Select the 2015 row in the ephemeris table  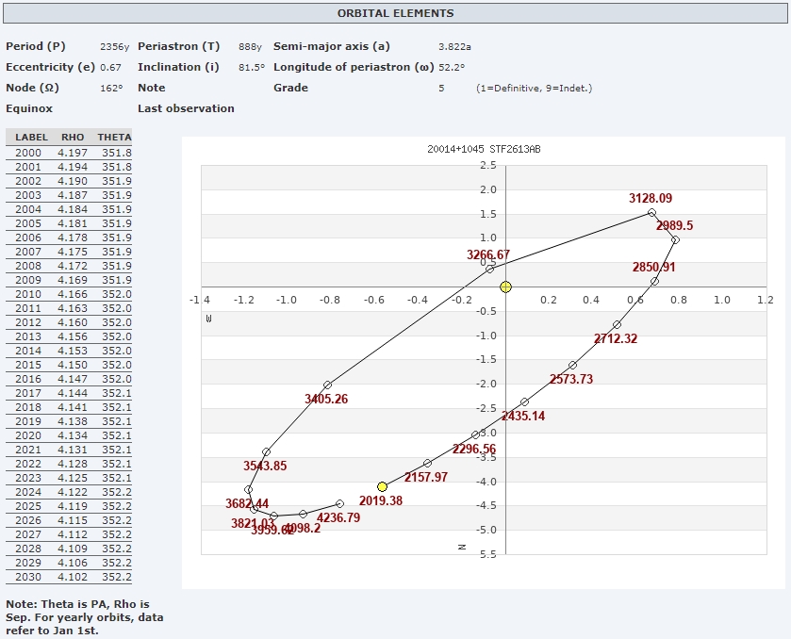[x=28, y=365]
